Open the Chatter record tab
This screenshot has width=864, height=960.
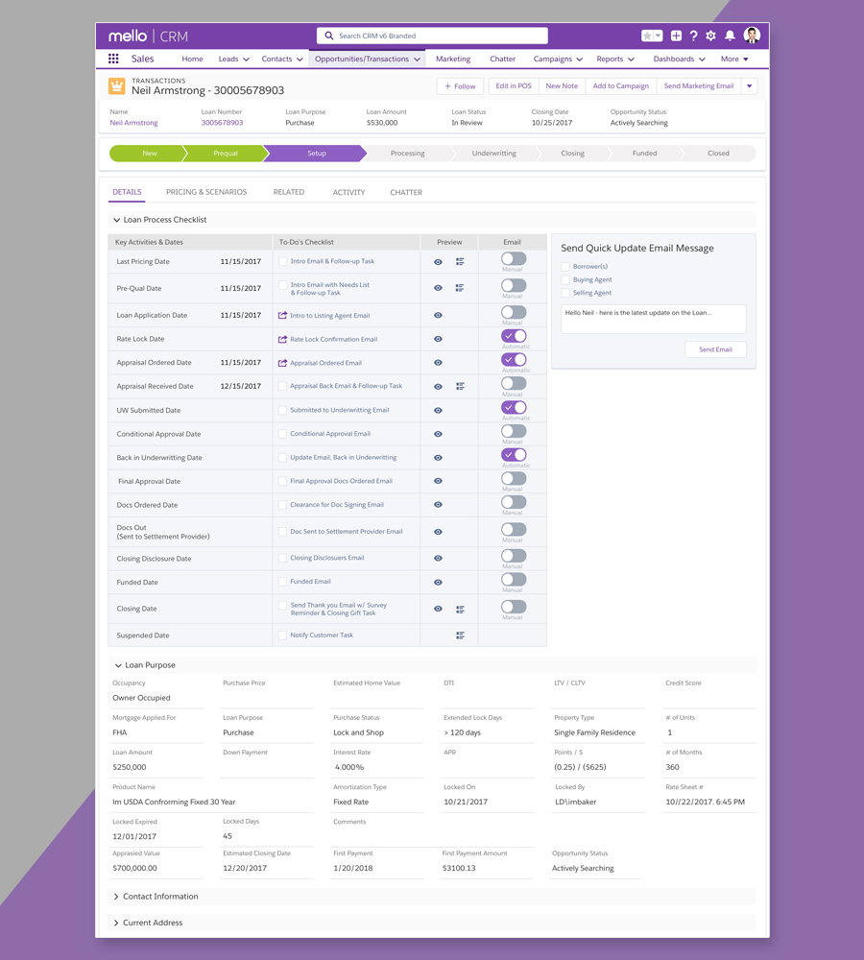point(406,192)
